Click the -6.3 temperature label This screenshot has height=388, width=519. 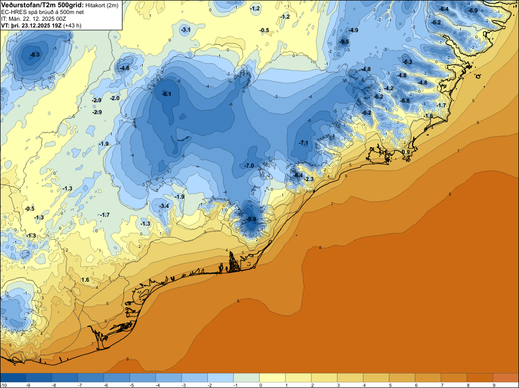[407, 62]
